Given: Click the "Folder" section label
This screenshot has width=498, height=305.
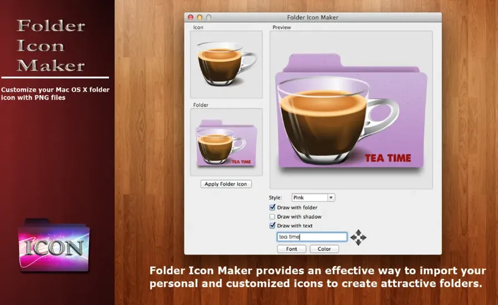Looking at the screenshot, I should tap(201, 105).
